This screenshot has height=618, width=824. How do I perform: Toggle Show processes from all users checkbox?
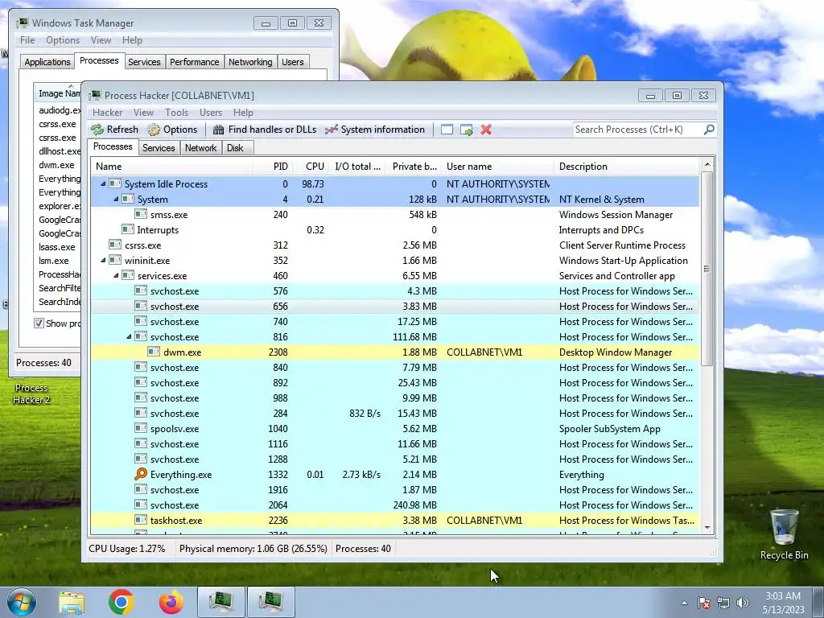point(39,323)
